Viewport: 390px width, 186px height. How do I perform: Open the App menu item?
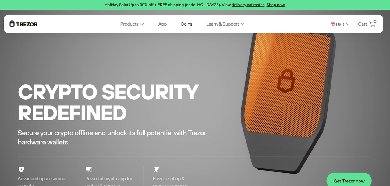point(162,24)
